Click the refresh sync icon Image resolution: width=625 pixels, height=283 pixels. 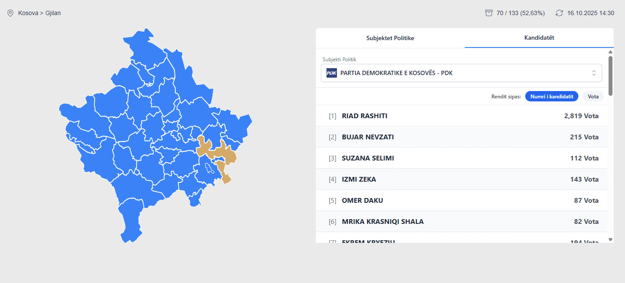559,13
